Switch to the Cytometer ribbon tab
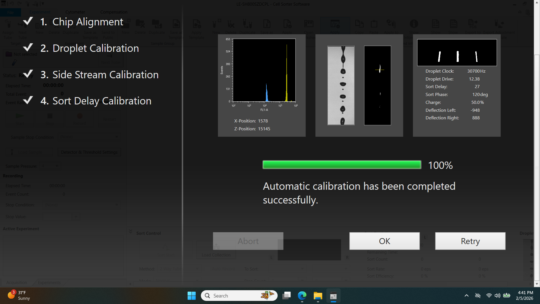This screenshot has width=540, height=304. tap(75, 12)
